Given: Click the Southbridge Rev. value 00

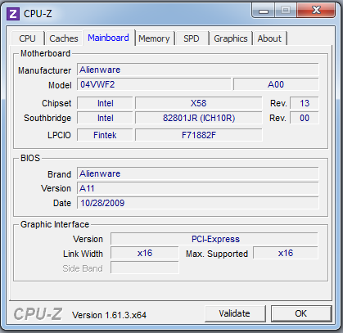Looking at the screenshot, I should (x=305, y=118).
